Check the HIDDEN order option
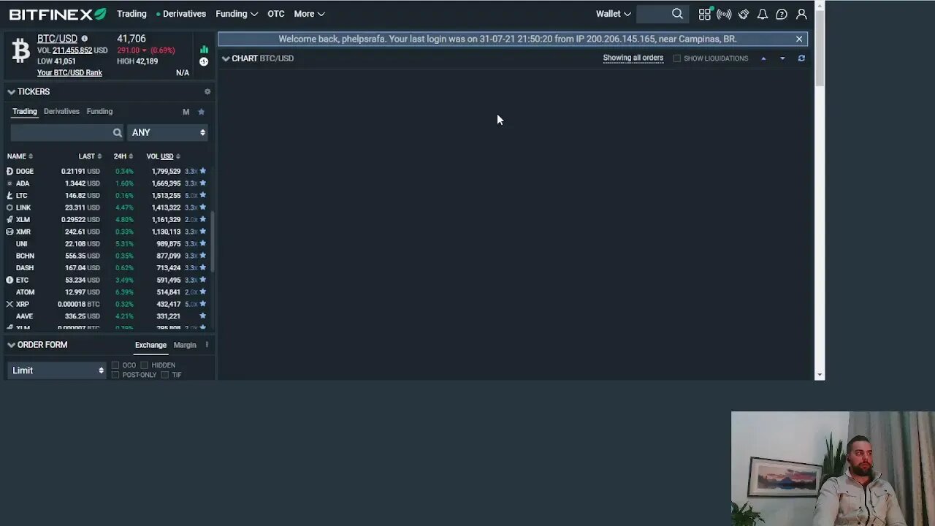 point(145,365)
